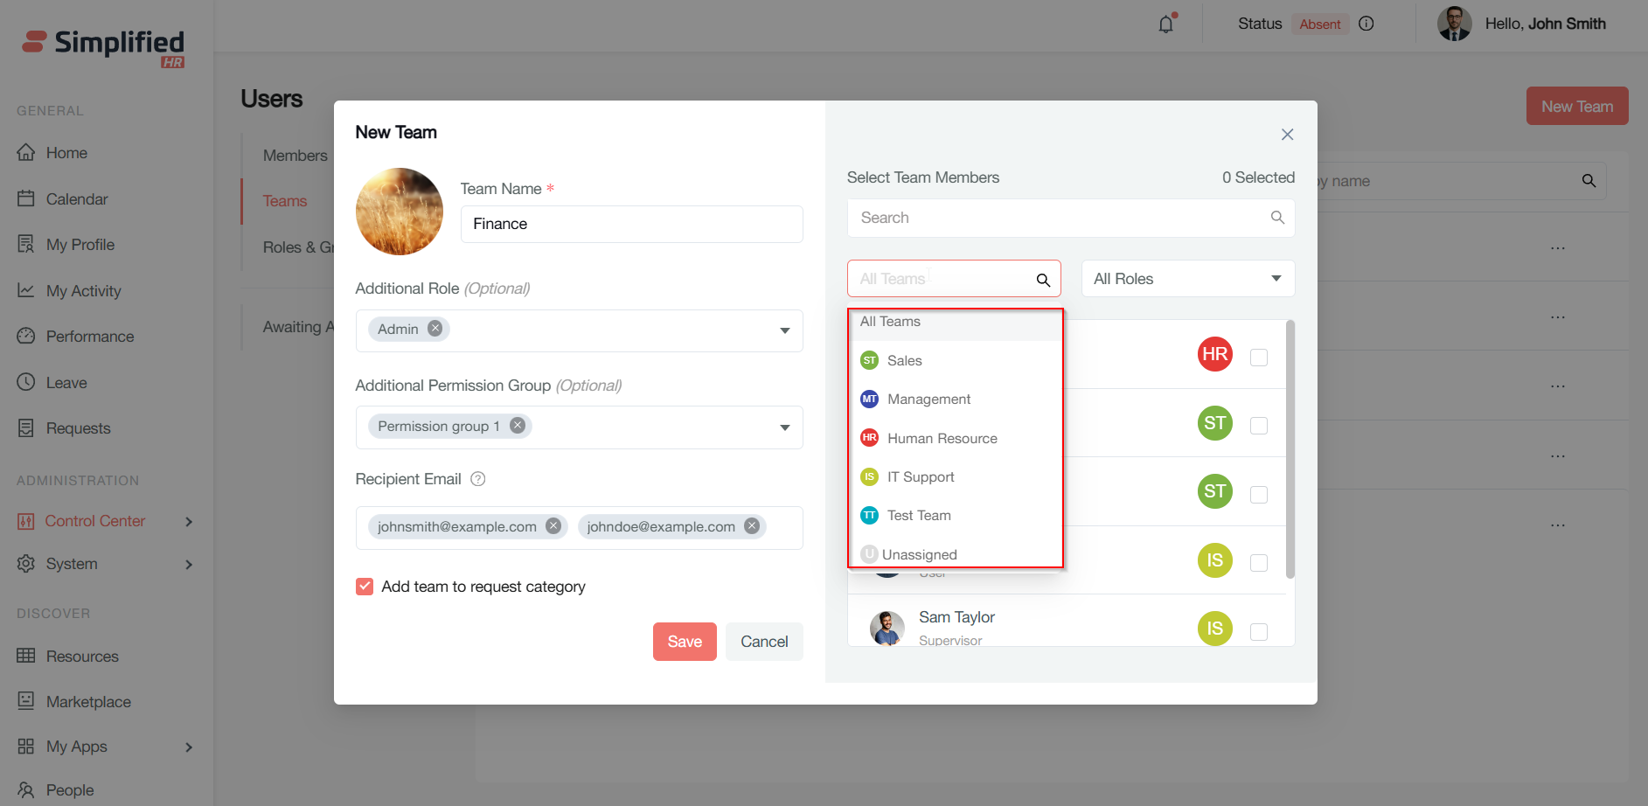The width and height of the screenshot is (1648, 806).
Task: Expand the Additional Role dropdown arrow
Action: 784,330
